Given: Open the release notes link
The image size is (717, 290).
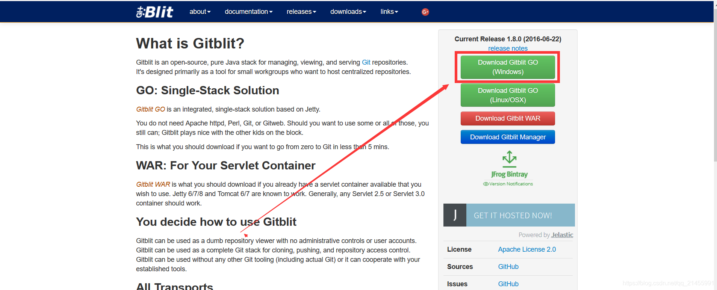Looking at the screenshot, I should point(508,48).
